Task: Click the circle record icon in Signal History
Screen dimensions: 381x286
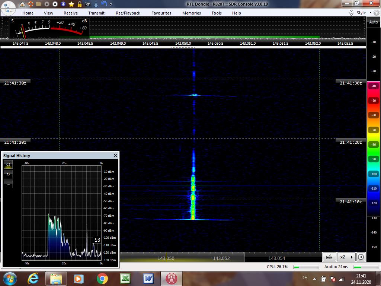Action: coord(8,165)
